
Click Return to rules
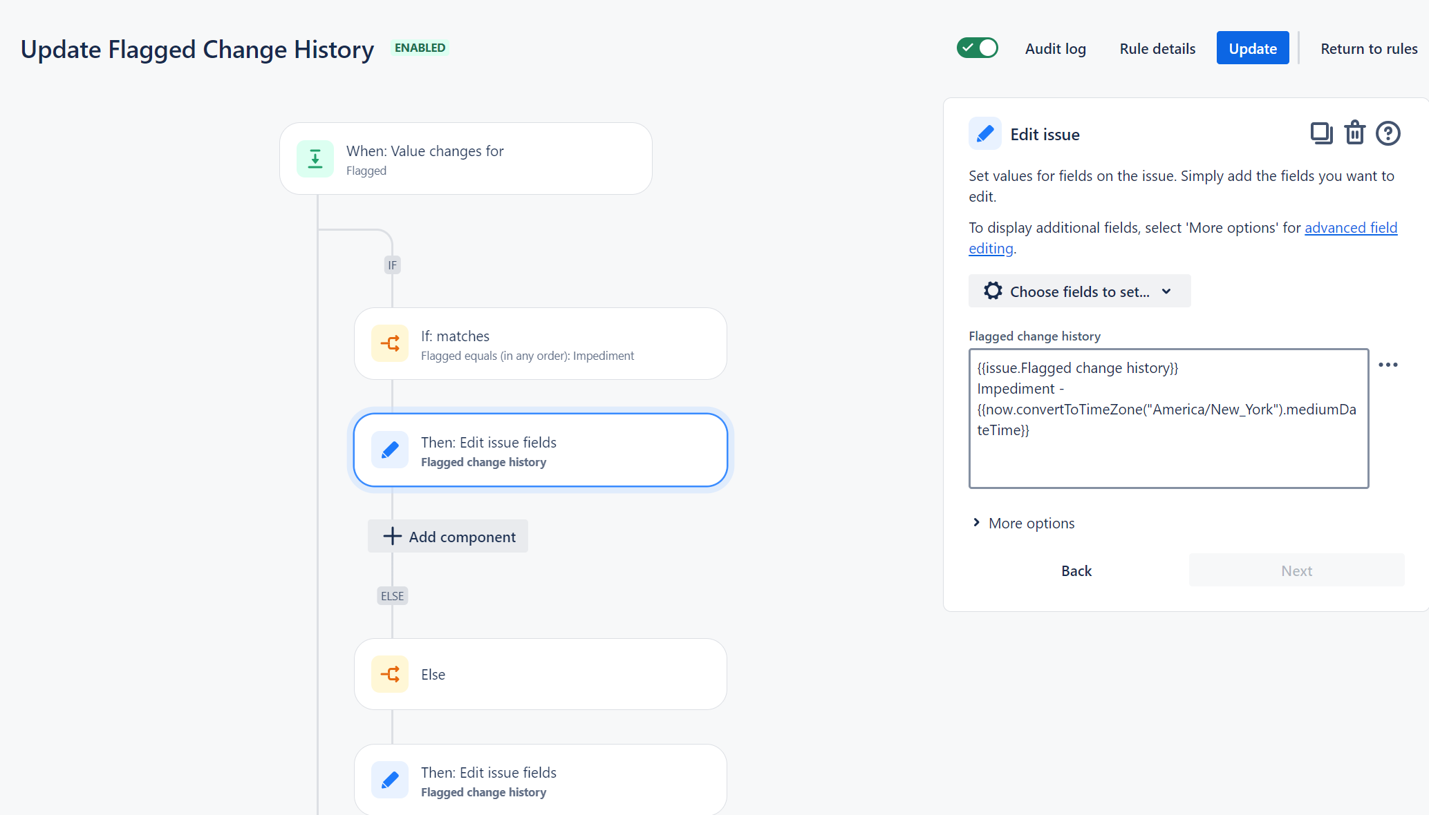[x=1368, y=49]
